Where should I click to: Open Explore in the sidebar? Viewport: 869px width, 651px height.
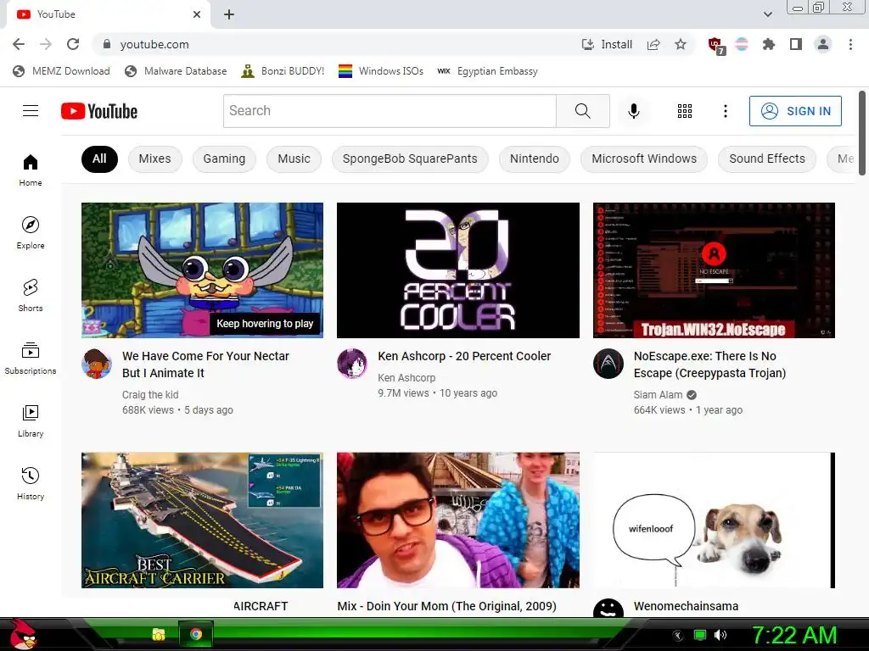[31, 232]
